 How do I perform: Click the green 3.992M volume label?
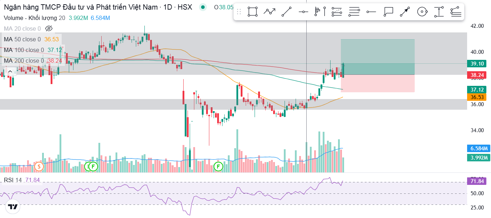pos(479,158)
